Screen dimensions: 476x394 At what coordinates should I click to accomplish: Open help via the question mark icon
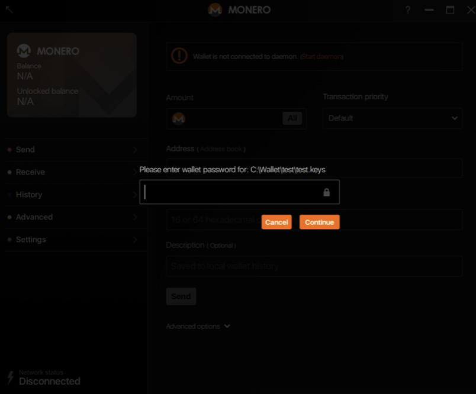click(408, 9)
